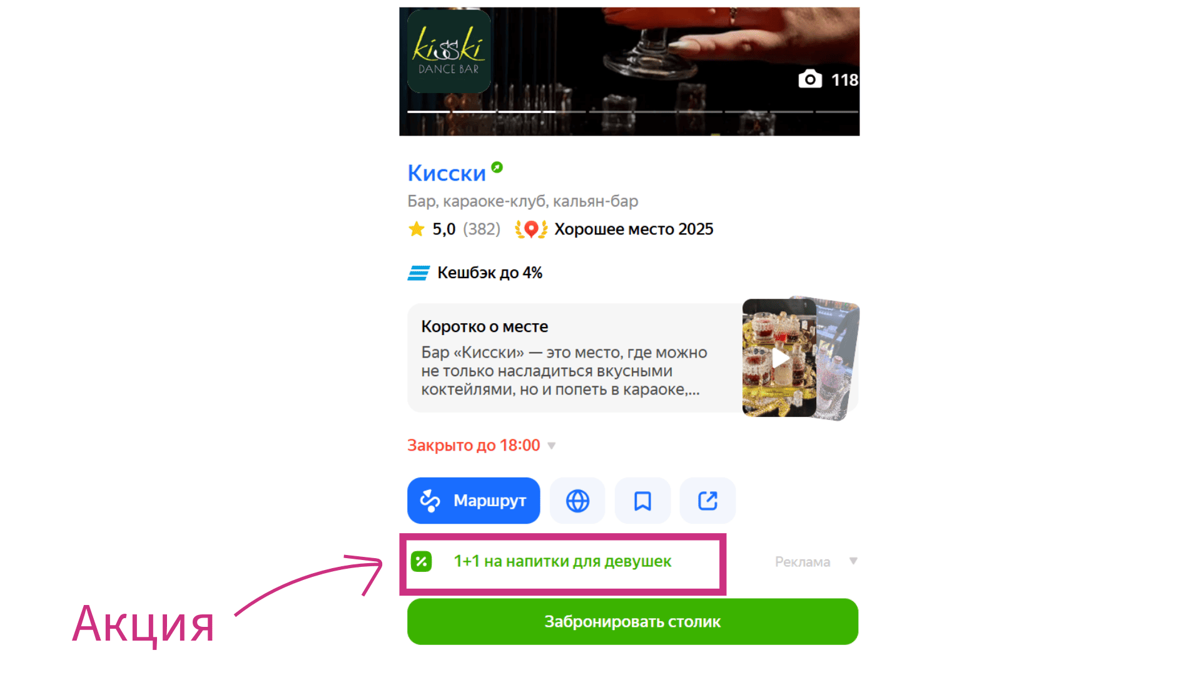Click photo gallery progress indicator bar
Image resolution: width=1201 pixels, height=675 pixels.
coord(632,112)
